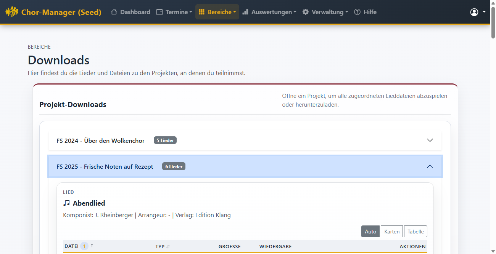Click the AKTIONEN column header

click(x=412, y=246)
